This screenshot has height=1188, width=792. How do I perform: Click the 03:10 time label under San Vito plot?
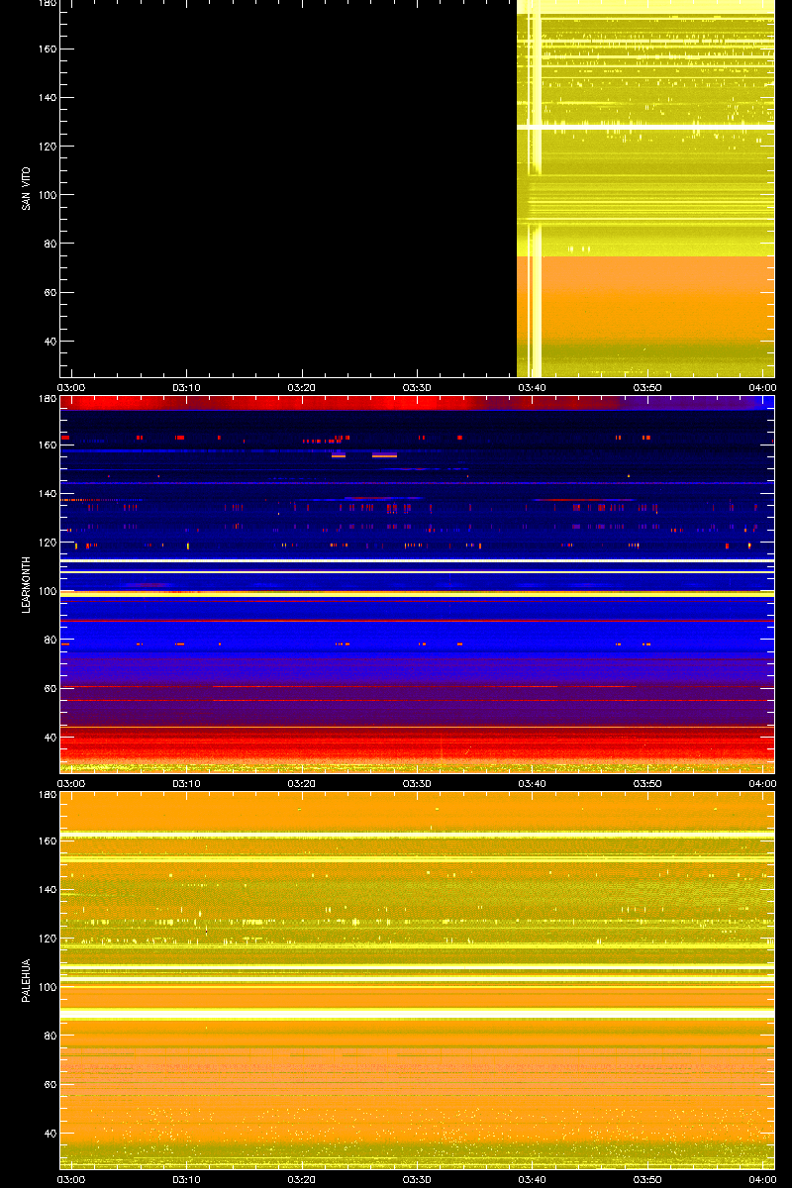point(187,387)
